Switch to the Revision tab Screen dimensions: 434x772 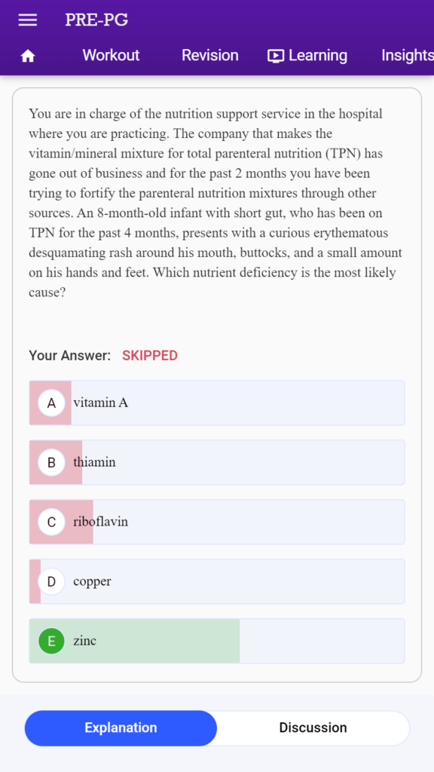pyautogui.click(x=209, y=55)
